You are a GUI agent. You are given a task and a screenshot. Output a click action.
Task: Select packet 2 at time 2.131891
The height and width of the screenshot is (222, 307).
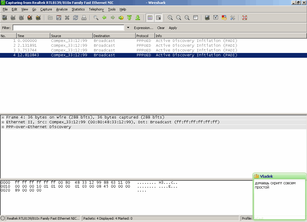click(x=153, y=45)
